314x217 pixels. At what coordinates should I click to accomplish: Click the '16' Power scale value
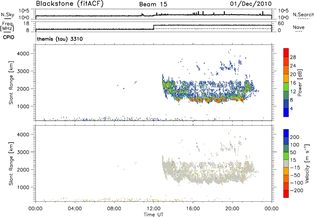[293, 83]
